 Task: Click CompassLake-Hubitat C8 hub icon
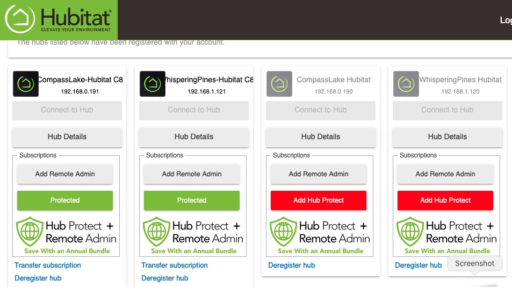pyautogui.click(x=26, y=84)
